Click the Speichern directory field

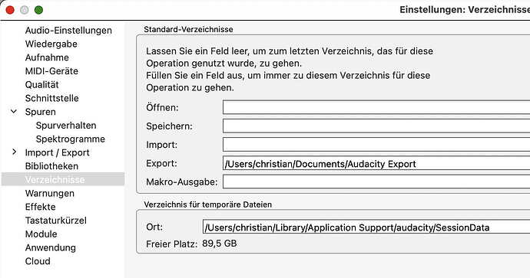click(x=376, y=126)
